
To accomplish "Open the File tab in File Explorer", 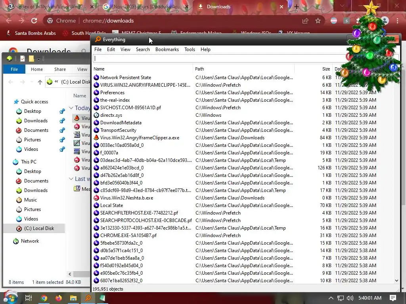I will (x=14, y=69).
